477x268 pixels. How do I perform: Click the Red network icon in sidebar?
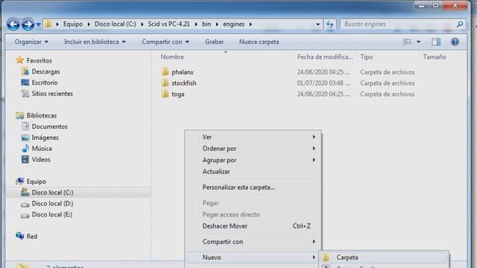coord(20,236)
